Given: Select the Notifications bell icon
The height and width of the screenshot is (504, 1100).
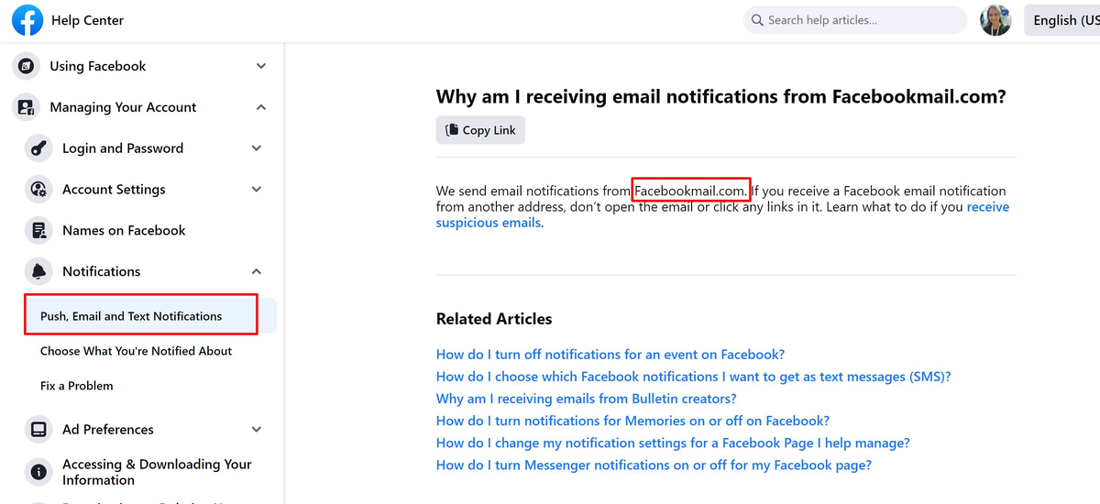Looking at the screenshot, I should (38, 271).
